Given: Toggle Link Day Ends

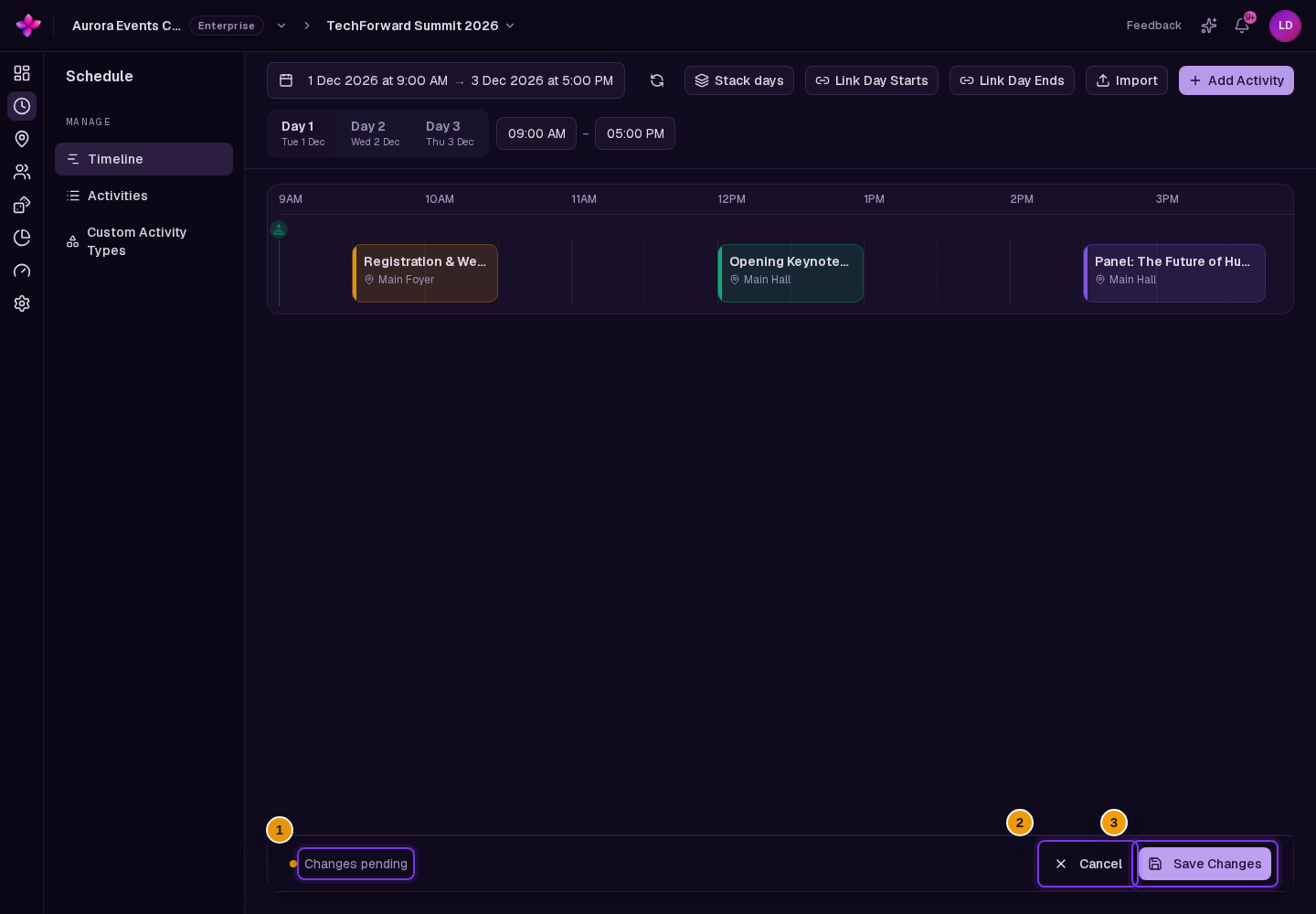Looking at the screenshot, I should point(1012,80).
